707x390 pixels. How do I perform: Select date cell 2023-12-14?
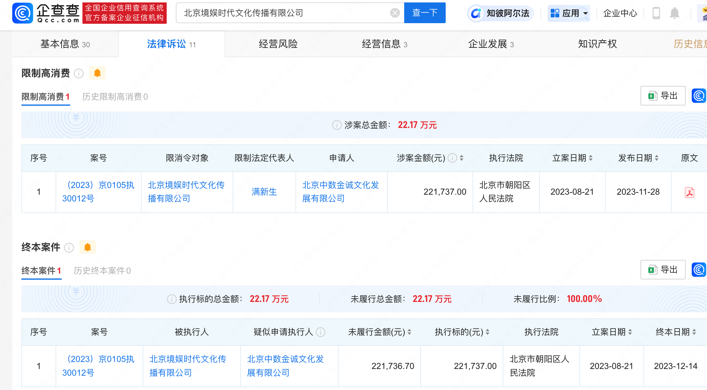click(676, 366)
